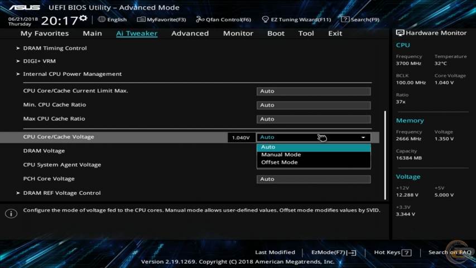Click Search on FAQ link
This screenshot has height=268, width=476.
point(450,252)
